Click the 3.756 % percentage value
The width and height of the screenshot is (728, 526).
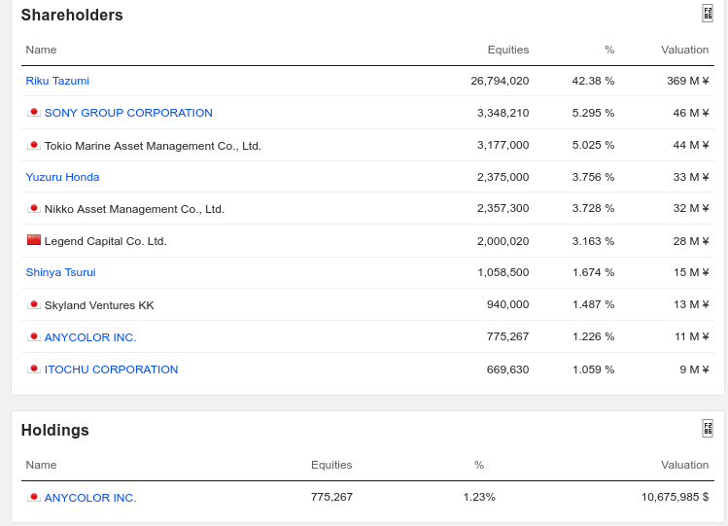tap(593, 177)
